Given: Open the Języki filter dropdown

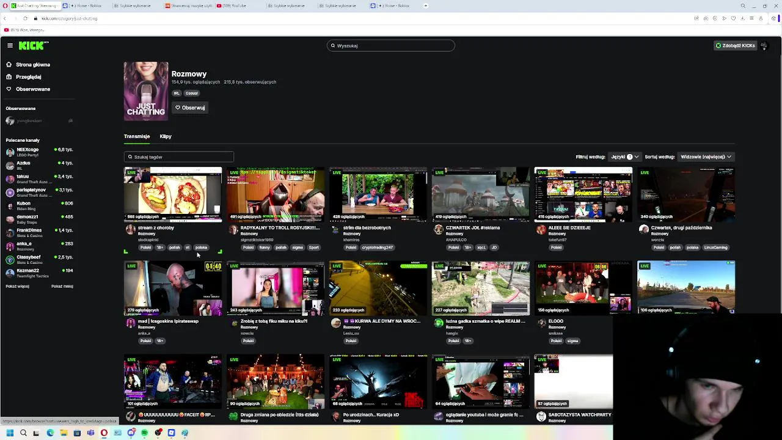Looking at the screenshot, I should pos(625,157).
